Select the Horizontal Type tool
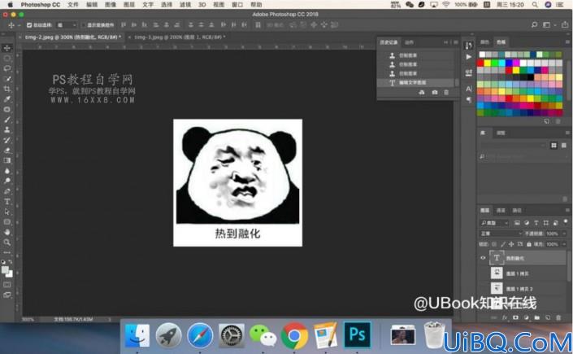573x354 pixels. click(x=7, y=201)
